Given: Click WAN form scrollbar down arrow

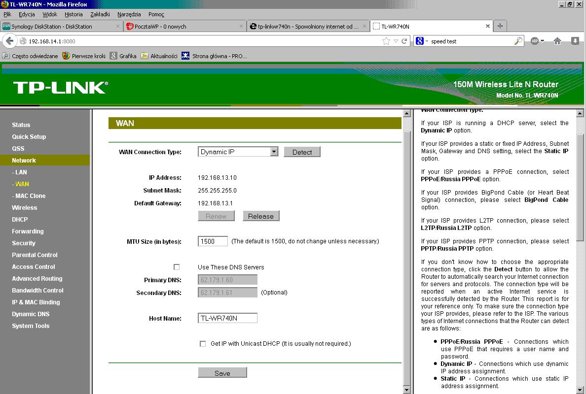Looking at the screenshot, I should click(x=407, y=390).
